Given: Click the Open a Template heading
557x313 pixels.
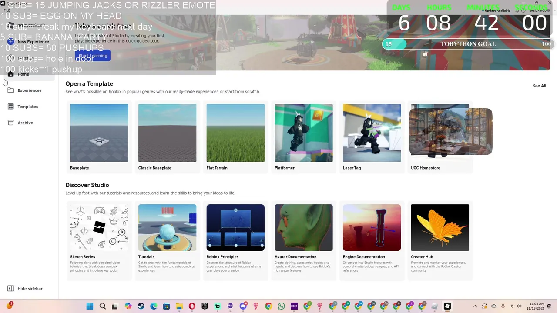Looking at the screenshot, I should (x=89, y=84).
